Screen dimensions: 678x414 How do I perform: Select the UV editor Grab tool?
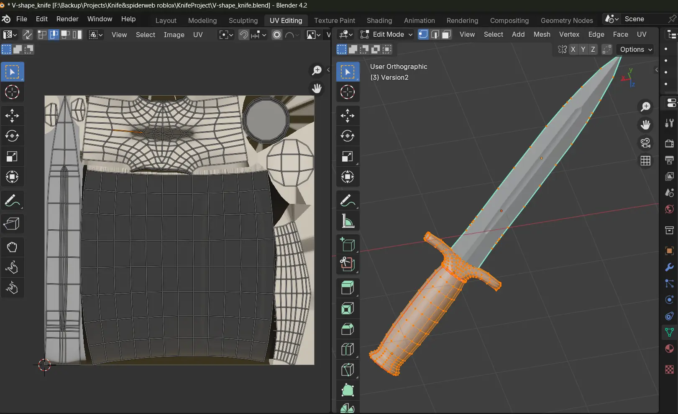coord(12,247)
